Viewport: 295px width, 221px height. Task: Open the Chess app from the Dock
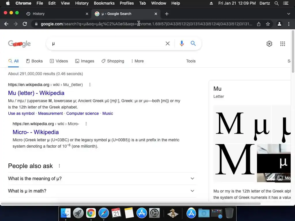coord(173,213)
